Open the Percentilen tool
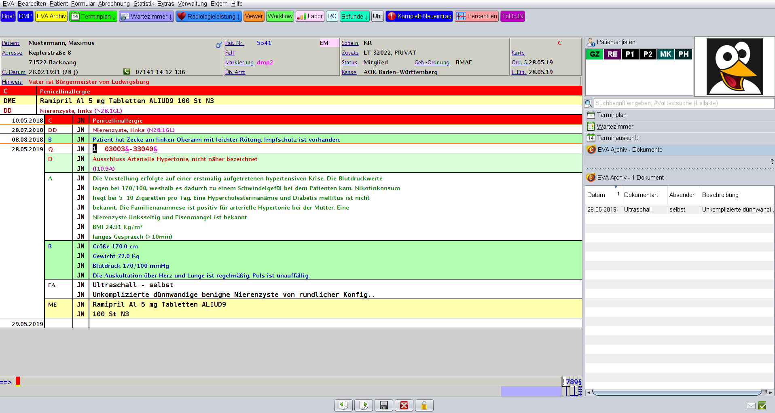Image resolution: width=775 pixels, height=413 pixels. [x=476, y=16]
